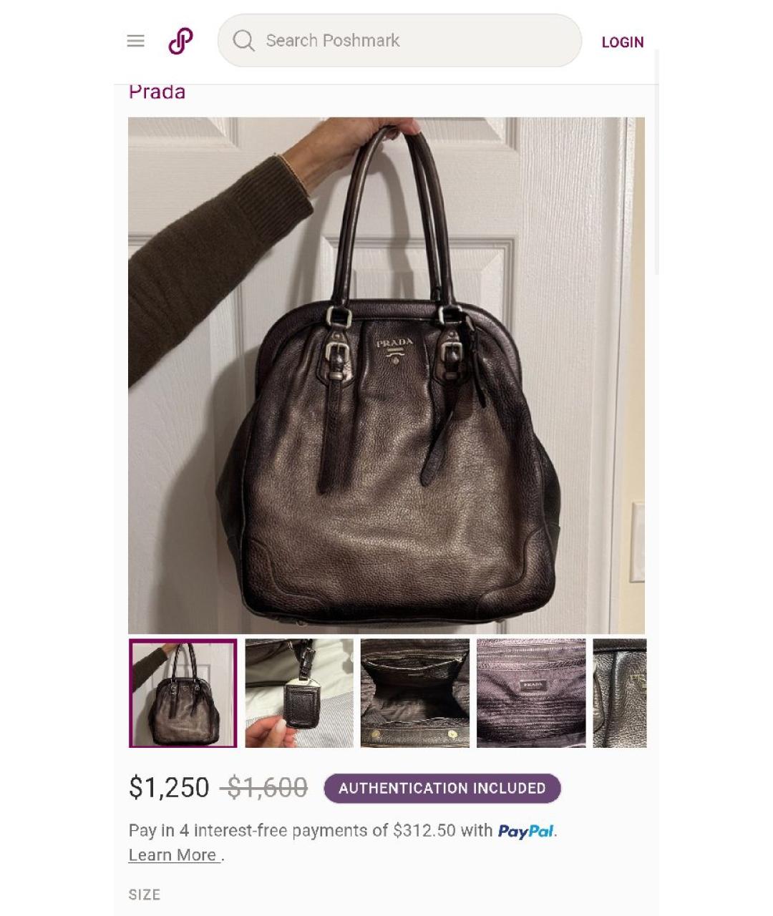Select the bag interior thumbnail
The height and width of the screenshot is (916, 773).
coord(415,693)
